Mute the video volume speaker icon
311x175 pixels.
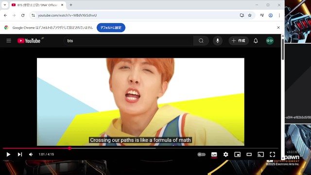tap(31, 155)
